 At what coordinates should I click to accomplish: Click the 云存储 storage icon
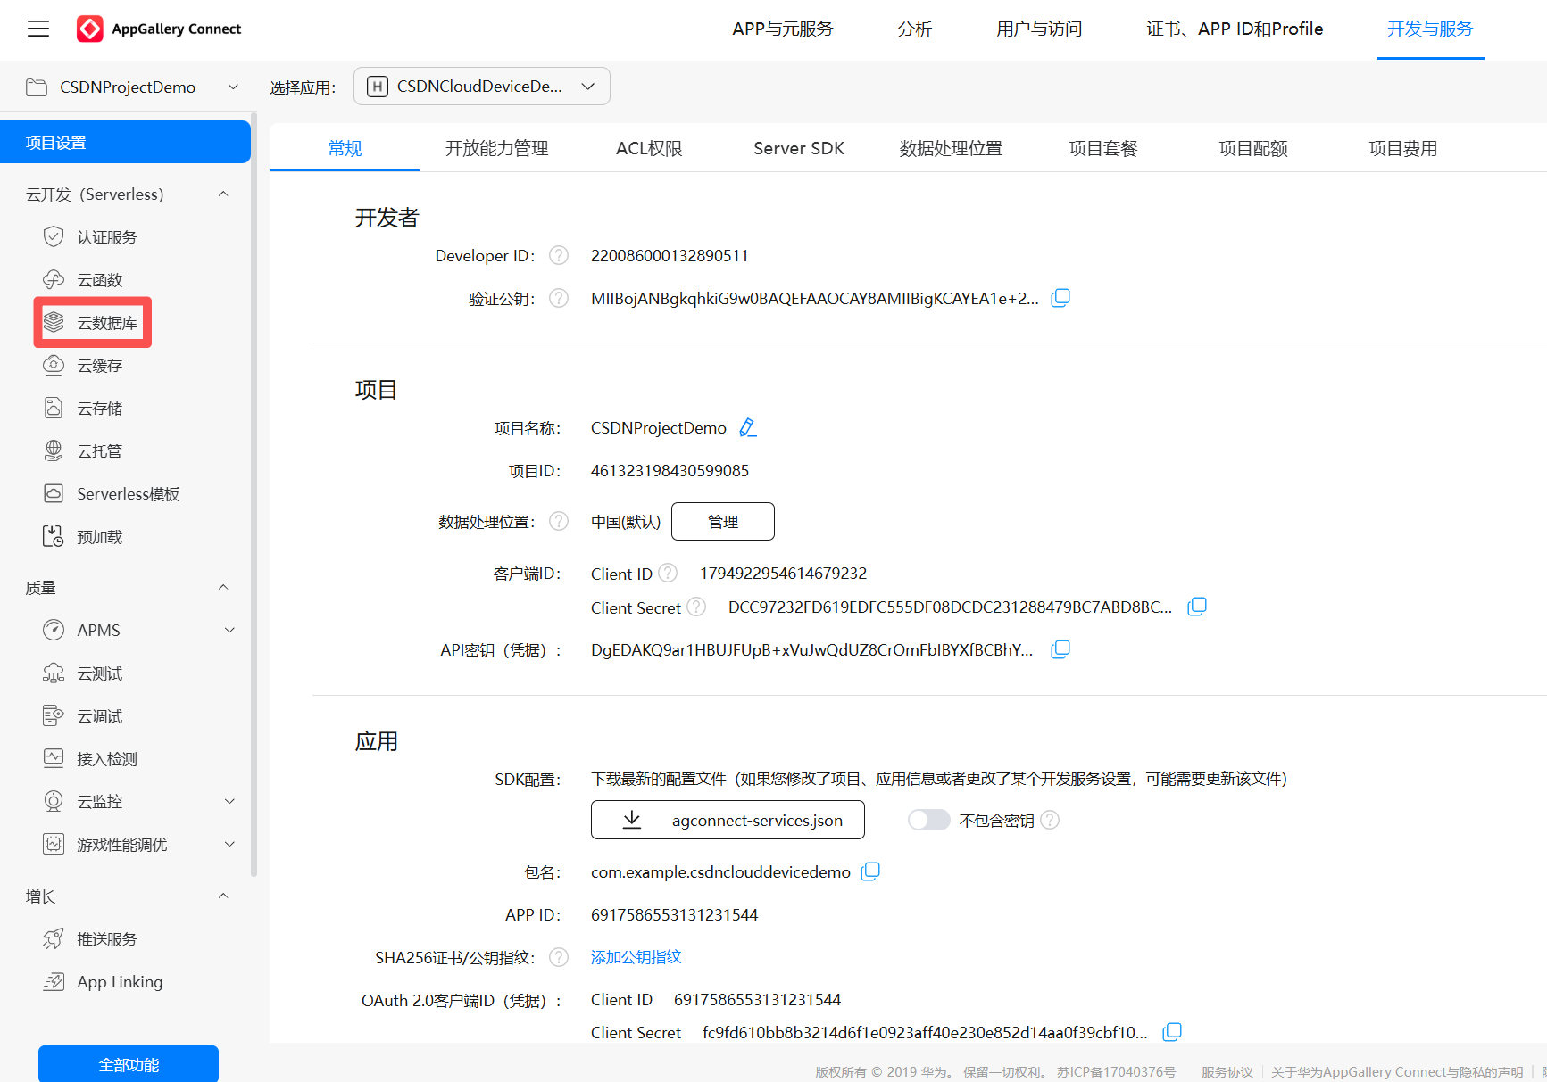[54, 408]
